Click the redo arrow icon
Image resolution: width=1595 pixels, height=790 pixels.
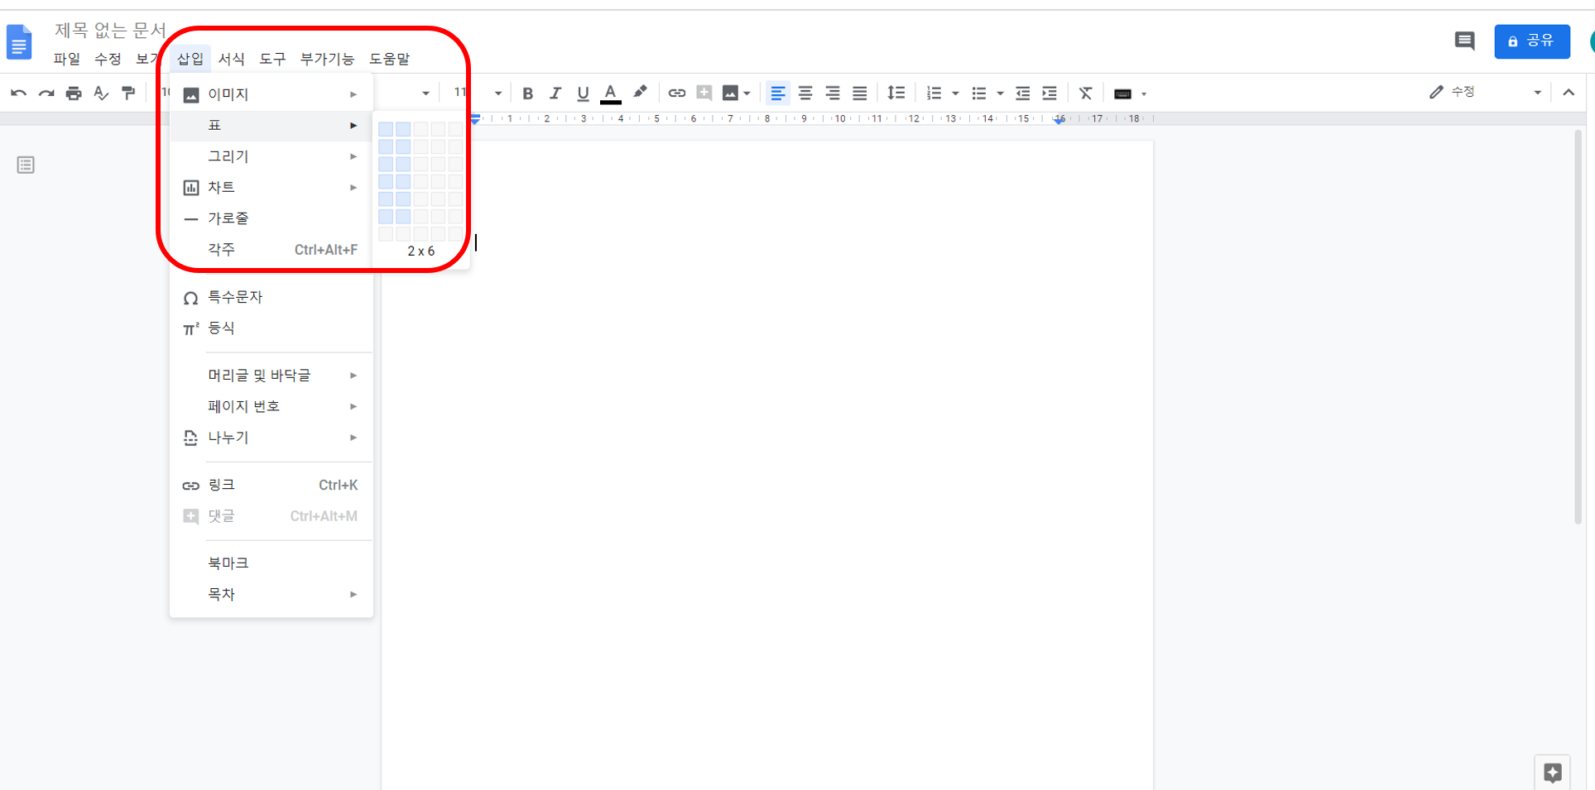(46, 93)
